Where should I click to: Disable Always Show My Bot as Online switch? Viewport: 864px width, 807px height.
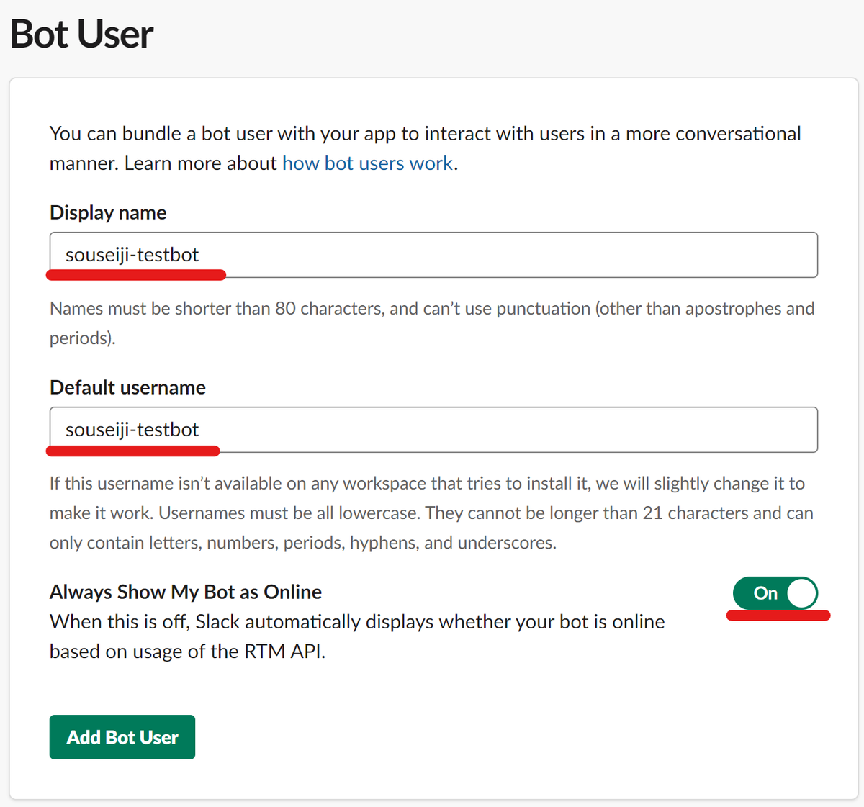tap(775, 593)
